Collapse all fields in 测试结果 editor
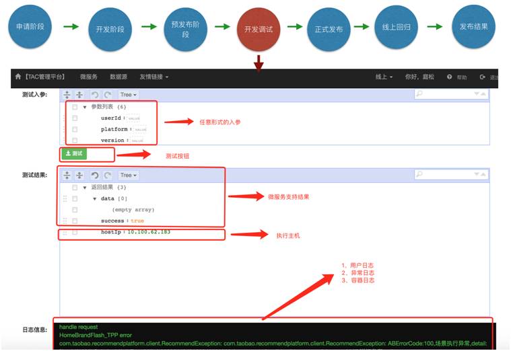This screenshot has height=351, width=511. click(79, 175)
